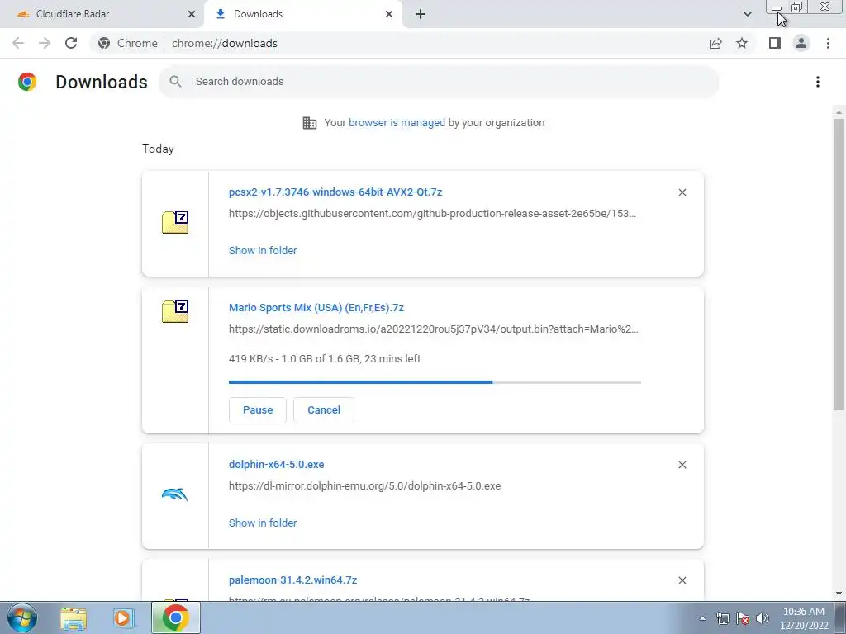Click the scrollbar down arrow
The image size is (846, 634).
(x=839, y=594)
